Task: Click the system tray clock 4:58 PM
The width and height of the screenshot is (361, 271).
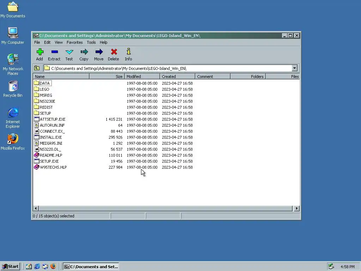Action: tap(347, 267)
